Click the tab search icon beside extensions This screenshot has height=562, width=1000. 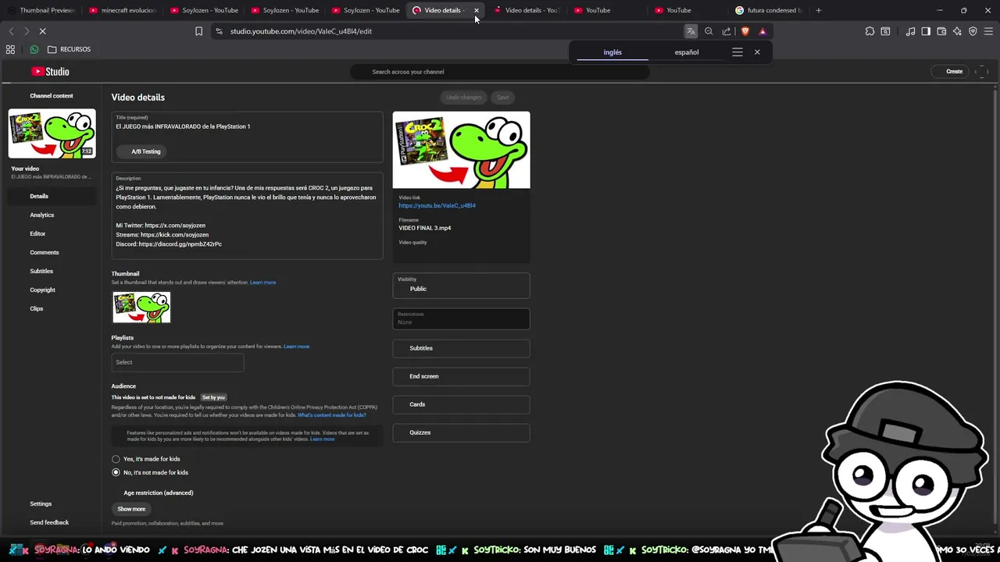885,31
